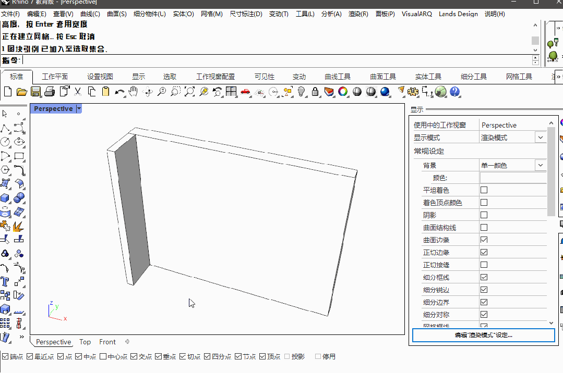This screenshot has width=563, height=373.
Task: Click the background 颜色 color swatch
Action: pos(513,178)
